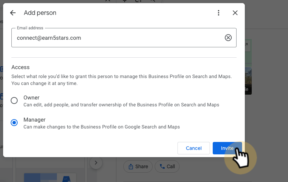Go back using the arrow in Add person
Image resolution: width=288 pixels, height=182 pixels.
13,13
